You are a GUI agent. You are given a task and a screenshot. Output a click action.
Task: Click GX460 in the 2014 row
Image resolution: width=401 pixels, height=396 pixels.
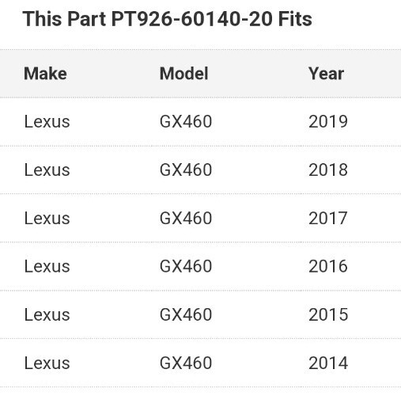click(x=186, y=363)
